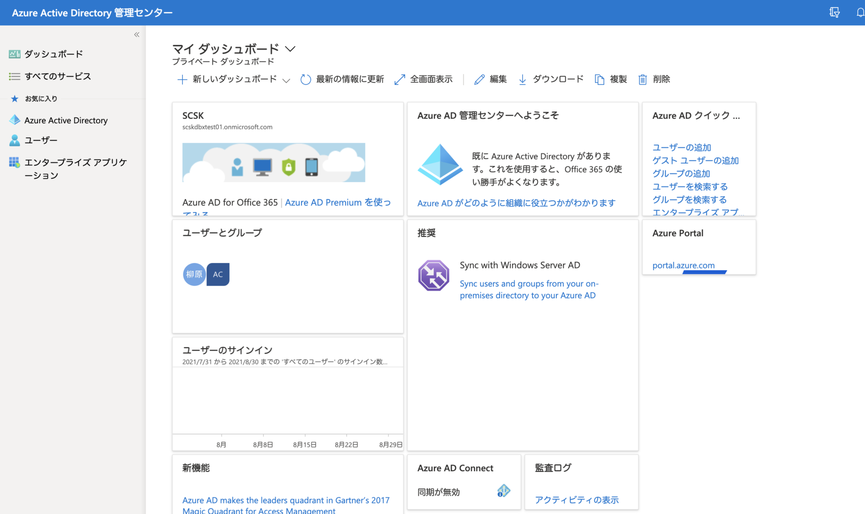Click the 複製 copy icon
865x514 pixels.
click(599, 80)
